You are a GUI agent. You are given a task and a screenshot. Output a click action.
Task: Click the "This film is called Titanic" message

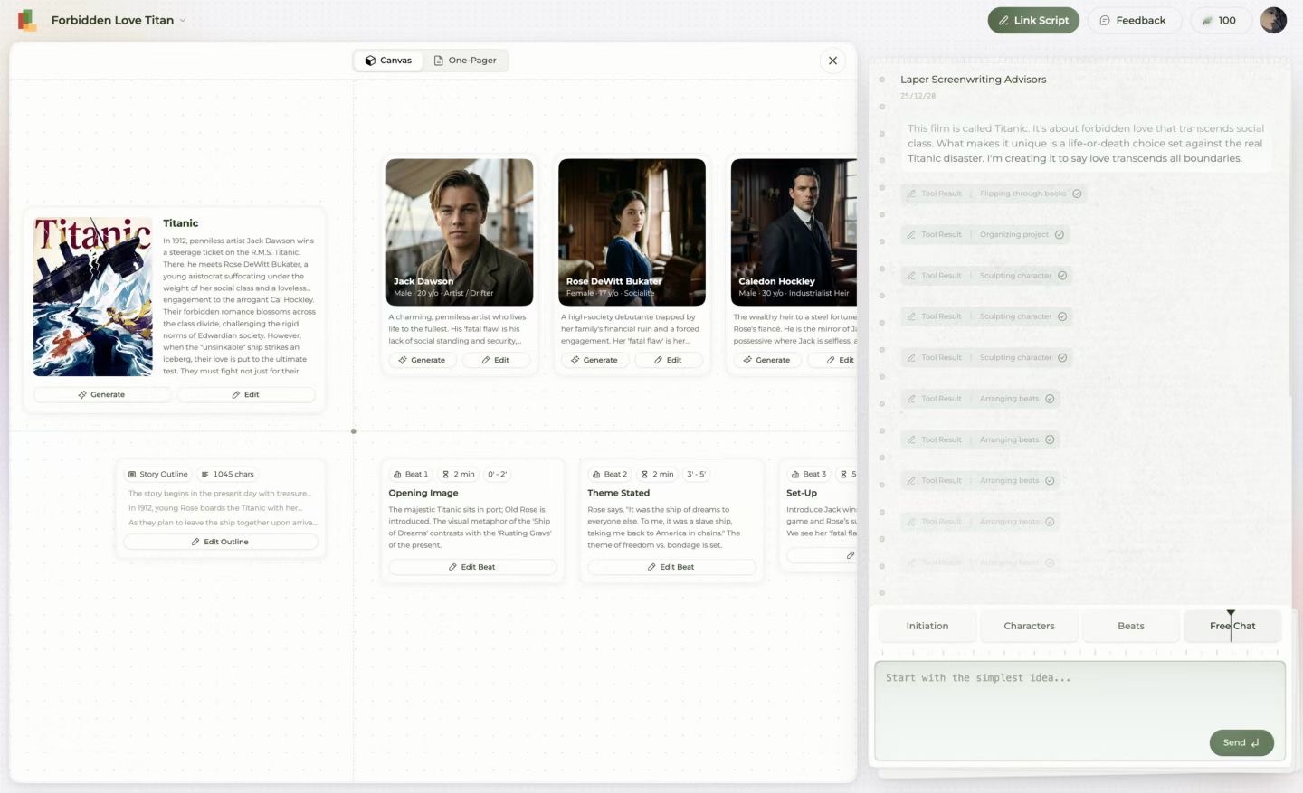1086,144
